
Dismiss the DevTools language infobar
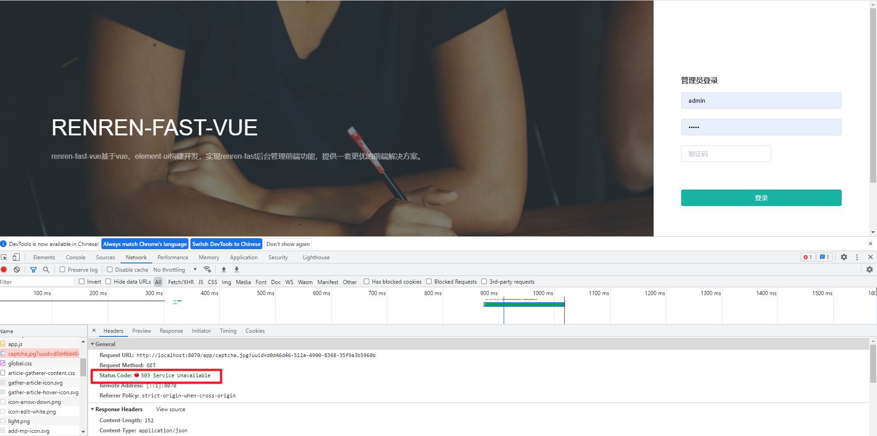871,244
